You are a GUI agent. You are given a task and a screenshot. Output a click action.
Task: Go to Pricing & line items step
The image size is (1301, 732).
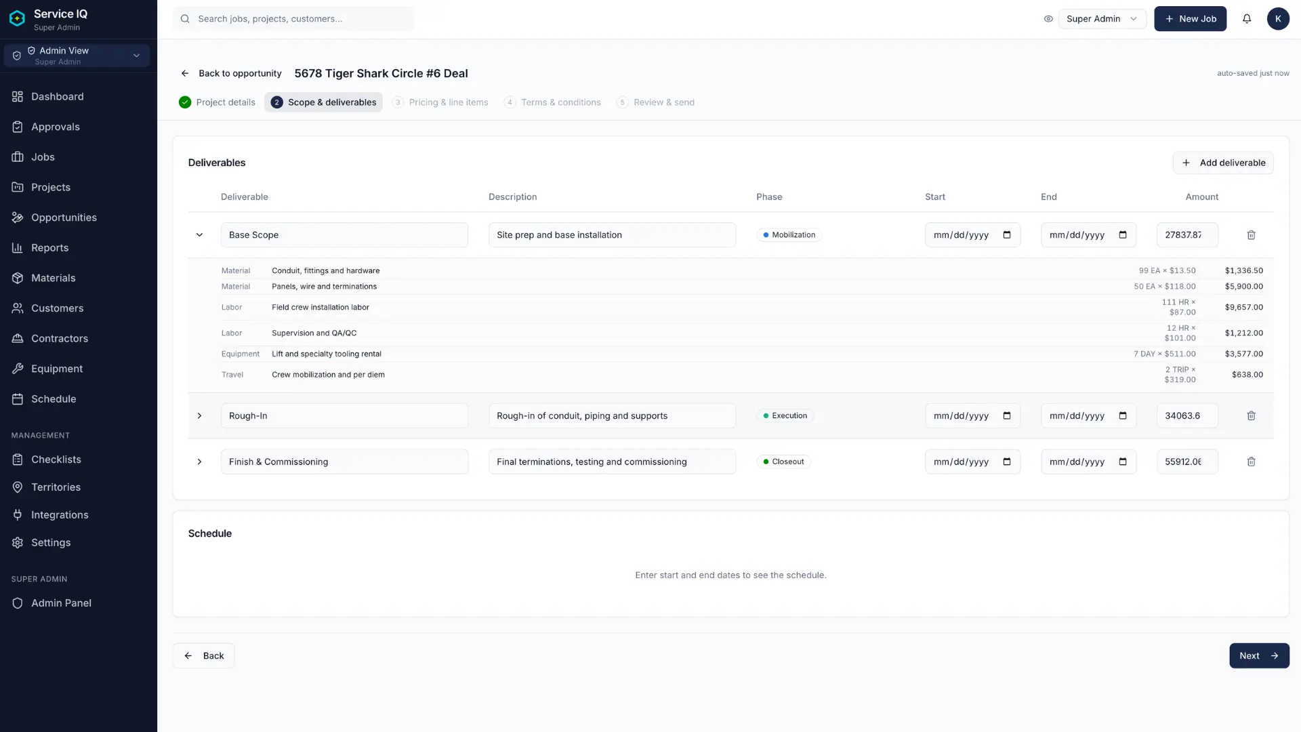click(440, 102)
